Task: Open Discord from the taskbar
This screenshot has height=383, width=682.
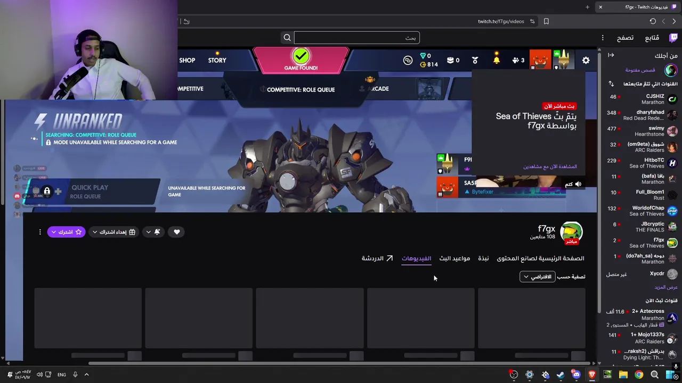Action: point(576,374)
